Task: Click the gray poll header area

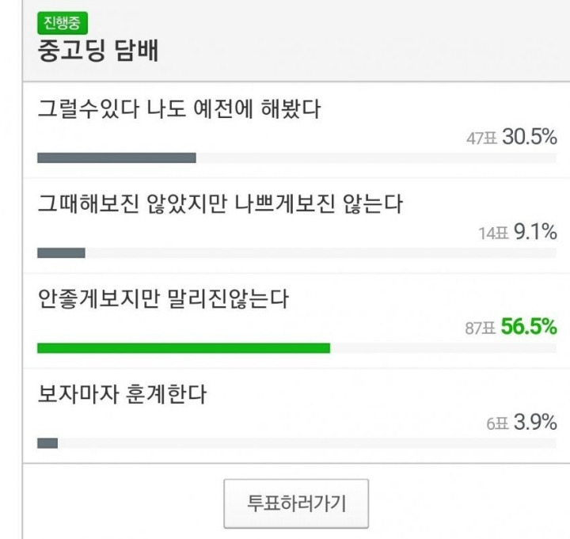Action: [296, 40]
